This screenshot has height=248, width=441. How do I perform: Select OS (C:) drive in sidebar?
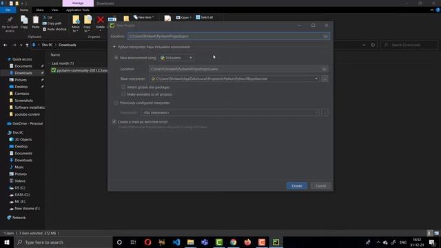click(20, 188)
